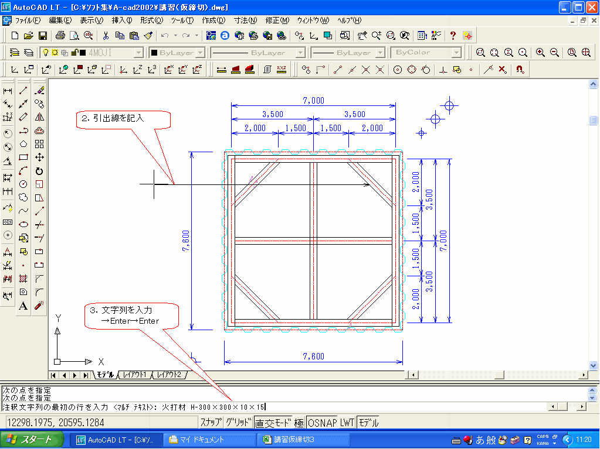Toggle 極 polar tracking
The image size is (600, 449).
(x=299, y=422)
